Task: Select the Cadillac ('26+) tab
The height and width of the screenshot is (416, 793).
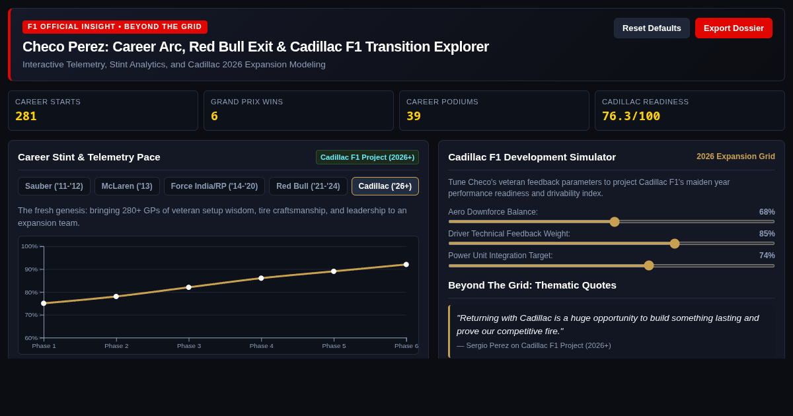Action: click(x=385, y=186)
